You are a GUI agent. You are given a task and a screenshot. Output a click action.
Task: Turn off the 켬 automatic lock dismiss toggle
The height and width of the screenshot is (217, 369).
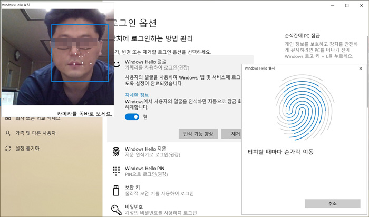pyautogui.click(x=132, y=116)
